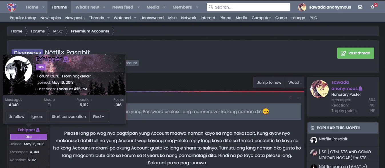Open Internet sub-navigation link

click(x=208, y=18)
